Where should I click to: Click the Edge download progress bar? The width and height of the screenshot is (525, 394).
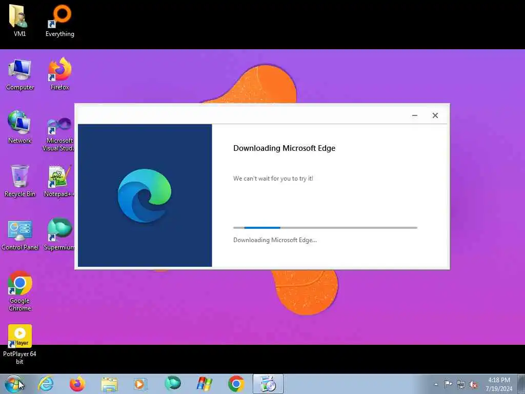pos(325,228)
